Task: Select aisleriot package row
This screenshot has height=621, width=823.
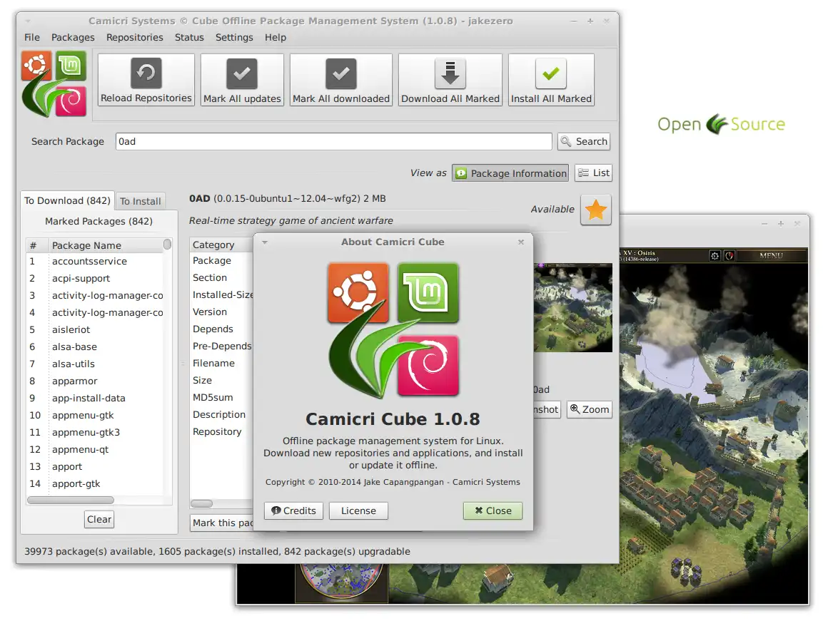Action: 95,330
